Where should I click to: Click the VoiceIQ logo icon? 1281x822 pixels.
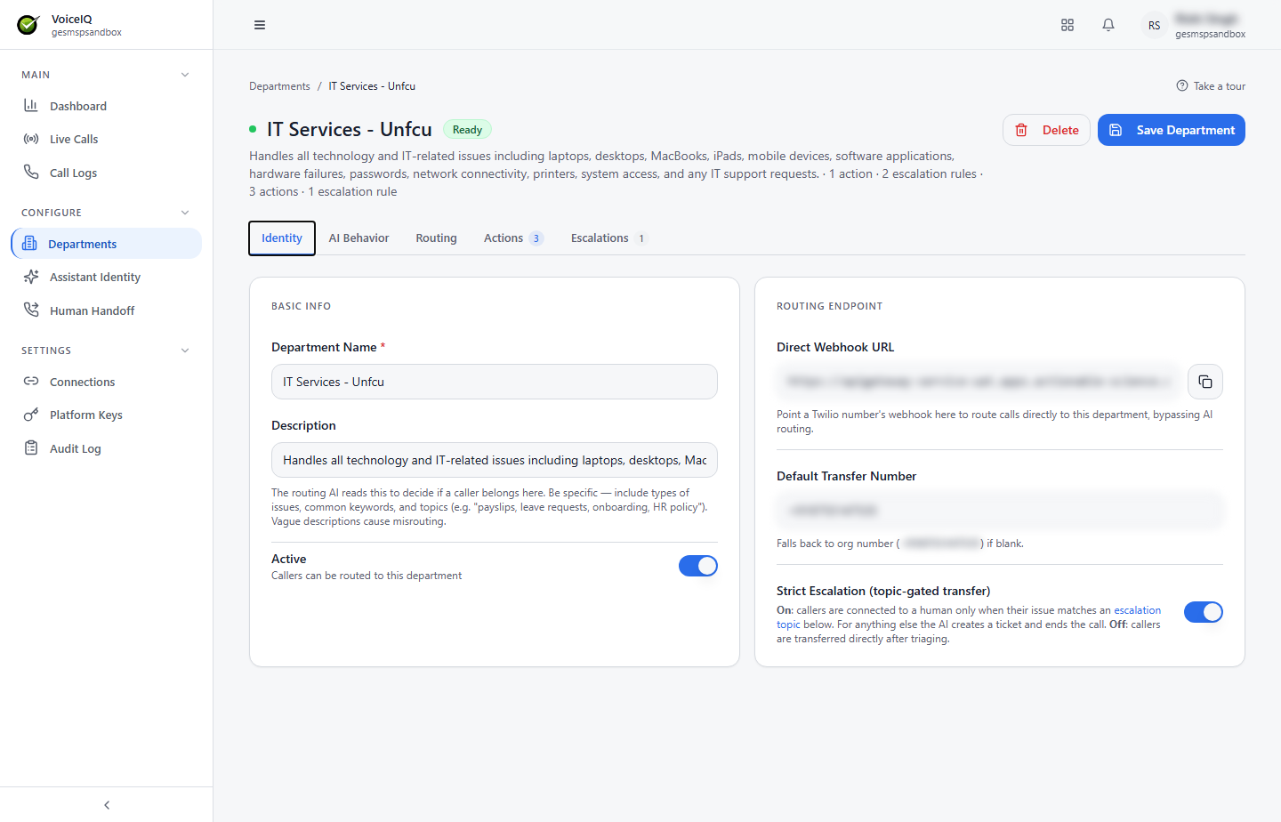pyautogui.click(x=28, y=25)
